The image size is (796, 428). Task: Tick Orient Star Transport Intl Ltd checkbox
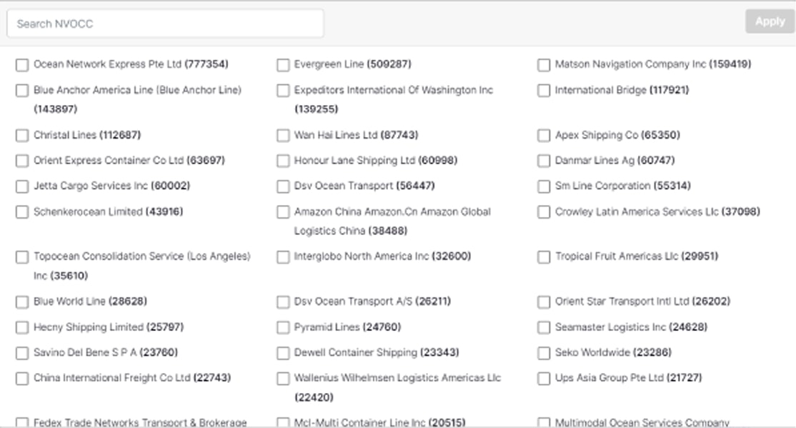click(544, 302)
